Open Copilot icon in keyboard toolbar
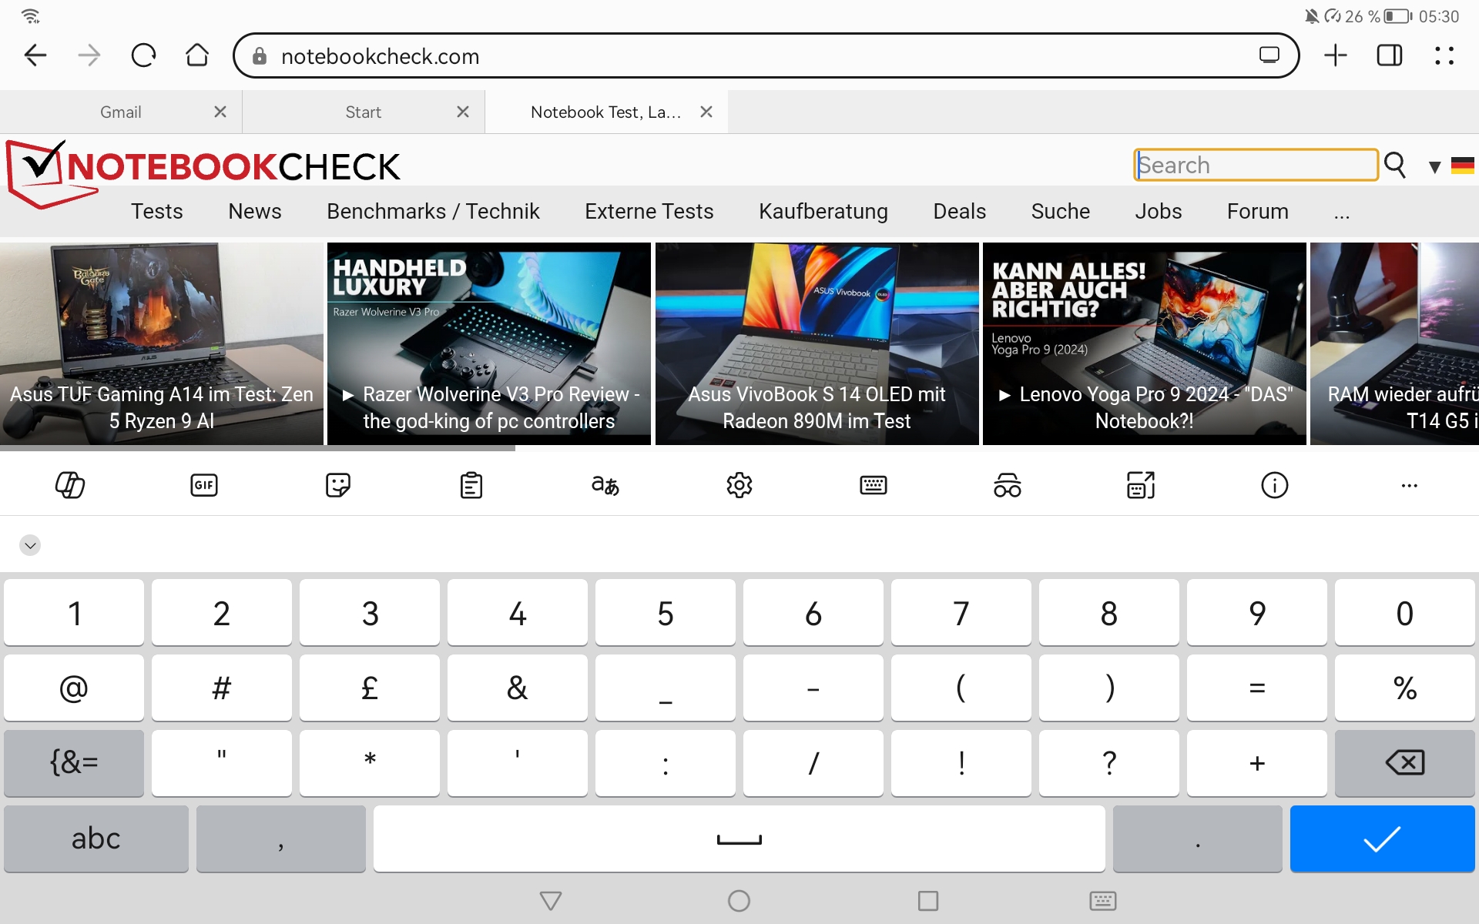 [x=70, y=485]
